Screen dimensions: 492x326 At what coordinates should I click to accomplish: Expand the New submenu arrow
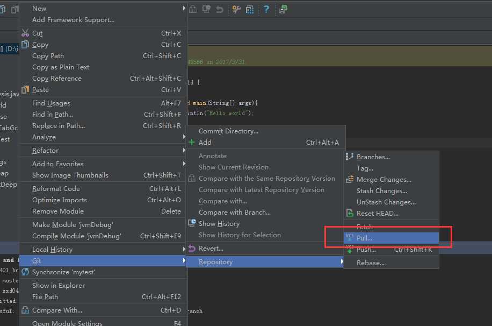tap(184, 8)
